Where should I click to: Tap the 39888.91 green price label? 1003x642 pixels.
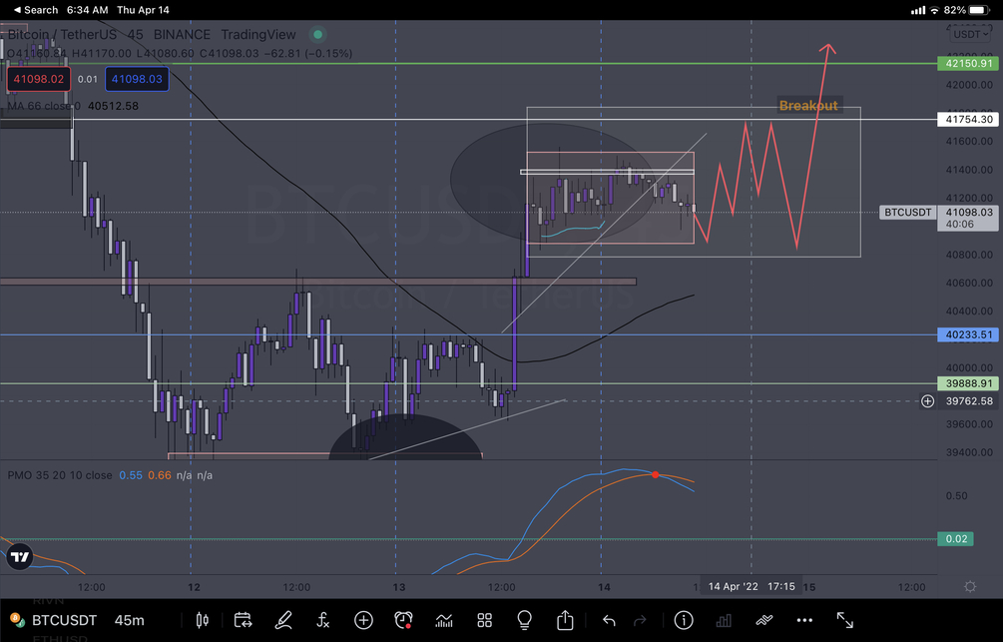pos(968,383)
